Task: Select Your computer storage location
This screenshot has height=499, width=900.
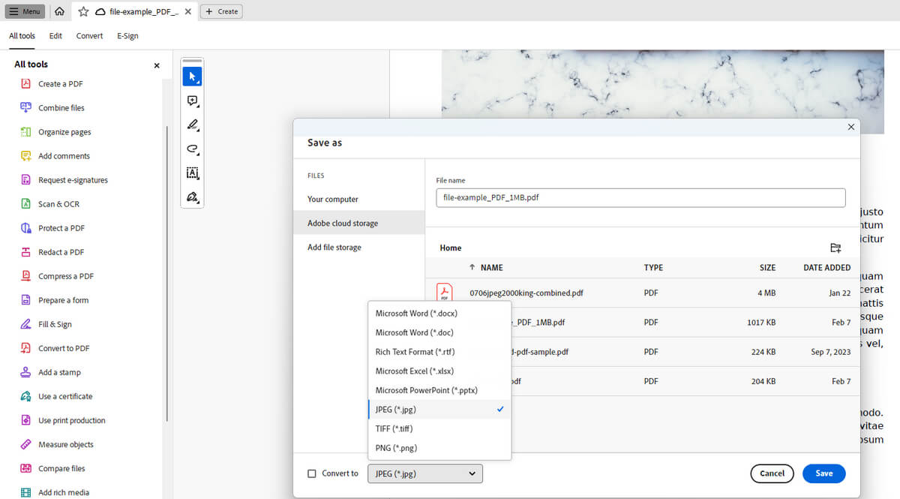Action: [x=333, y=199]
